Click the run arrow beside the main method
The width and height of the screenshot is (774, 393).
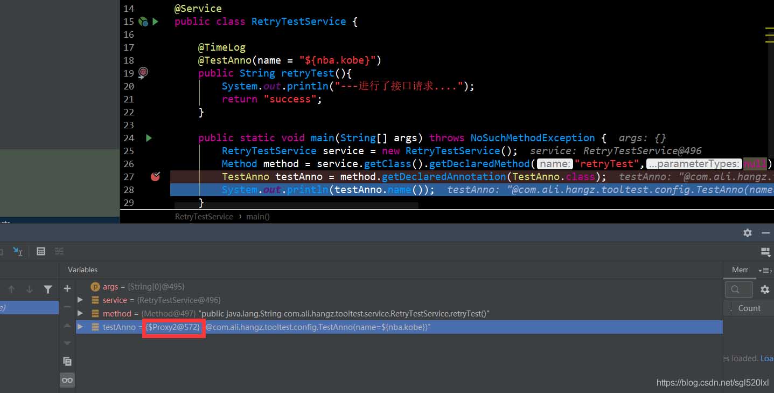click(149, 138)
